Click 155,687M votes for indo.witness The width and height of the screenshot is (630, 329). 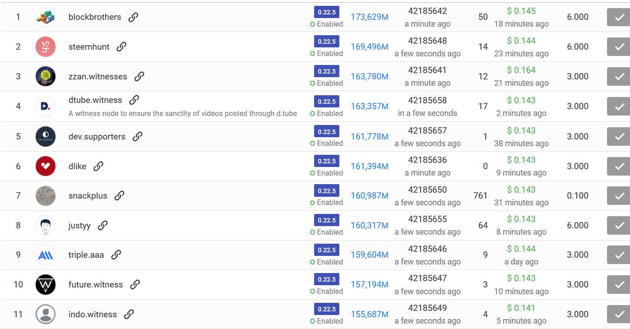370,314
